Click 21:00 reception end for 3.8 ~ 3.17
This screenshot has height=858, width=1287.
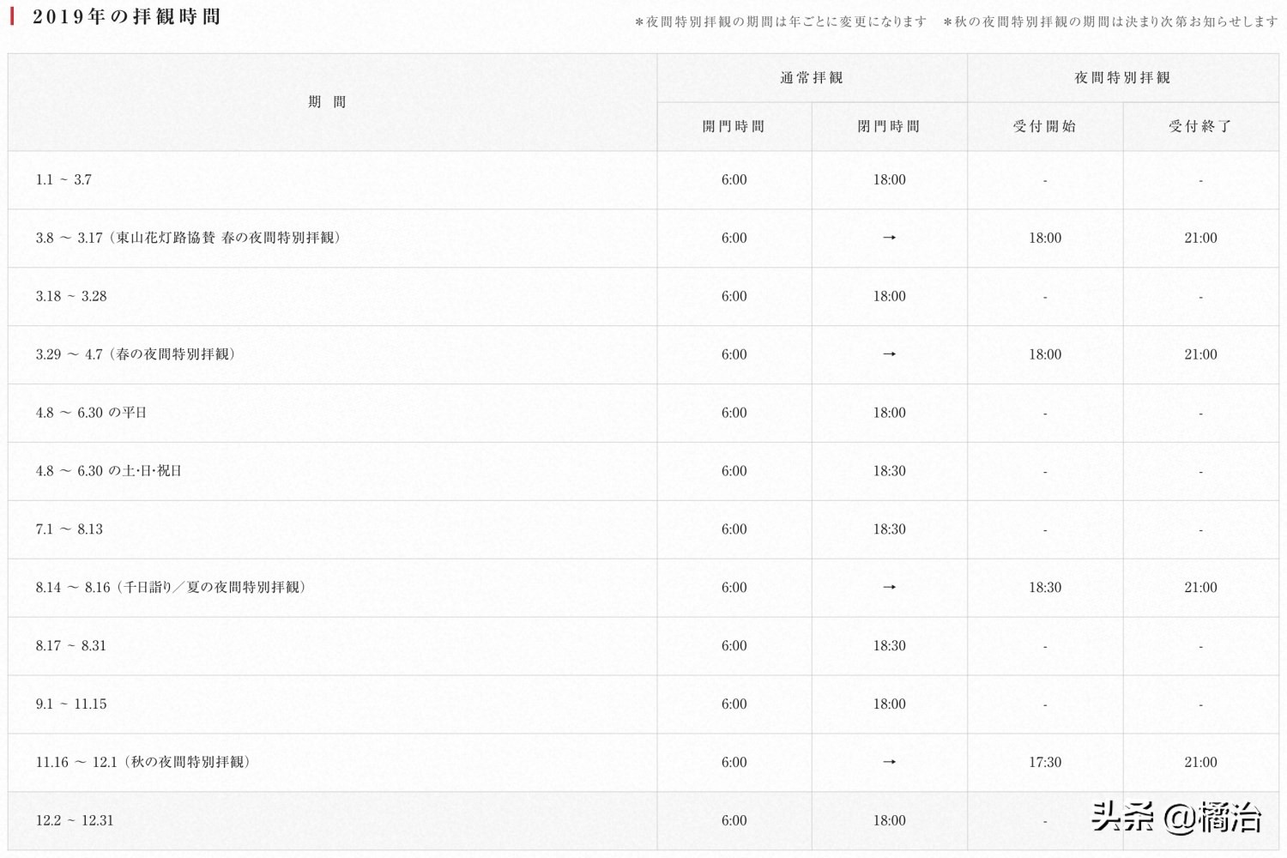point(1200,239)
